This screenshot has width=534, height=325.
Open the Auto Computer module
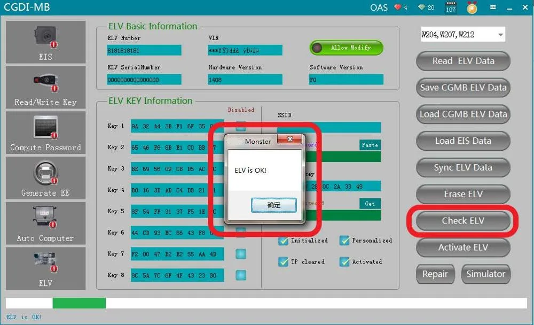click(x=45, y=223)
